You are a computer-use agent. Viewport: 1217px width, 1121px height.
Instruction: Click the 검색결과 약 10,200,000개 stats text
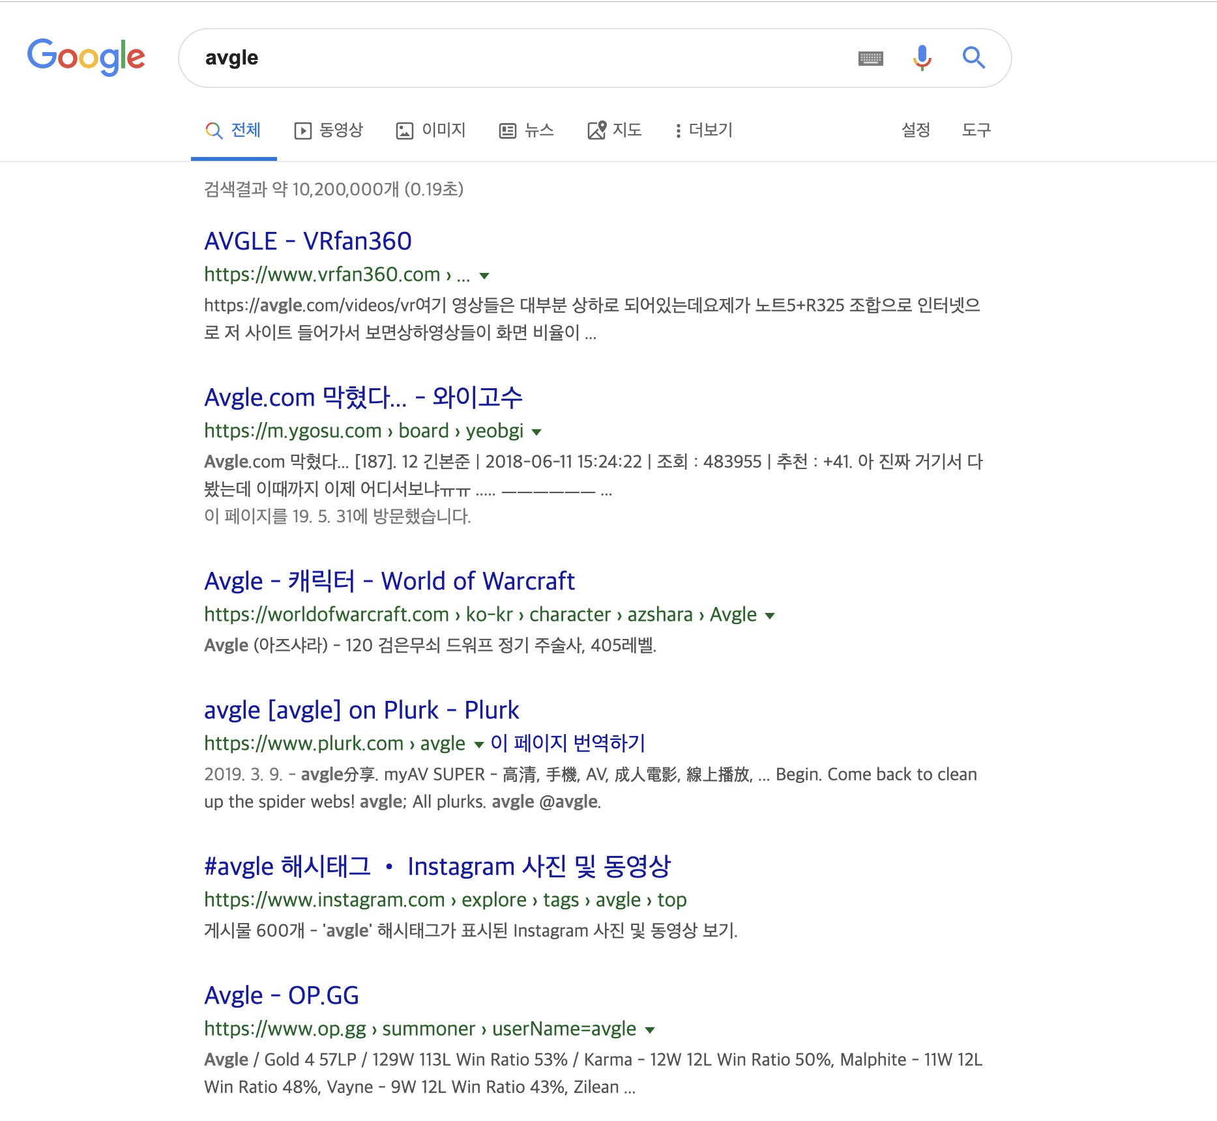pyautogui.click(x=334, y=189)
